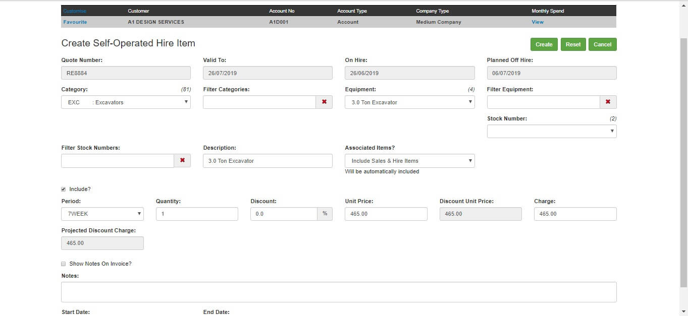The height and width of the screenshot is (316, 688).
Task: Click the green Reset button
Action: 573,44
